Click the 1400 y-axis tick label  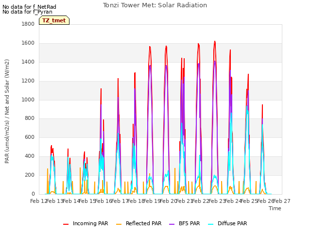[x=28, y=62]
